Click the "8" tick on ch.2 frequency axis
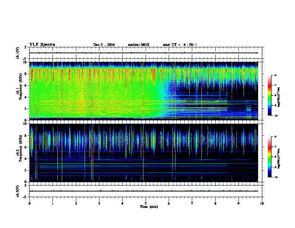Screen dimensions: 295x228 26,136
